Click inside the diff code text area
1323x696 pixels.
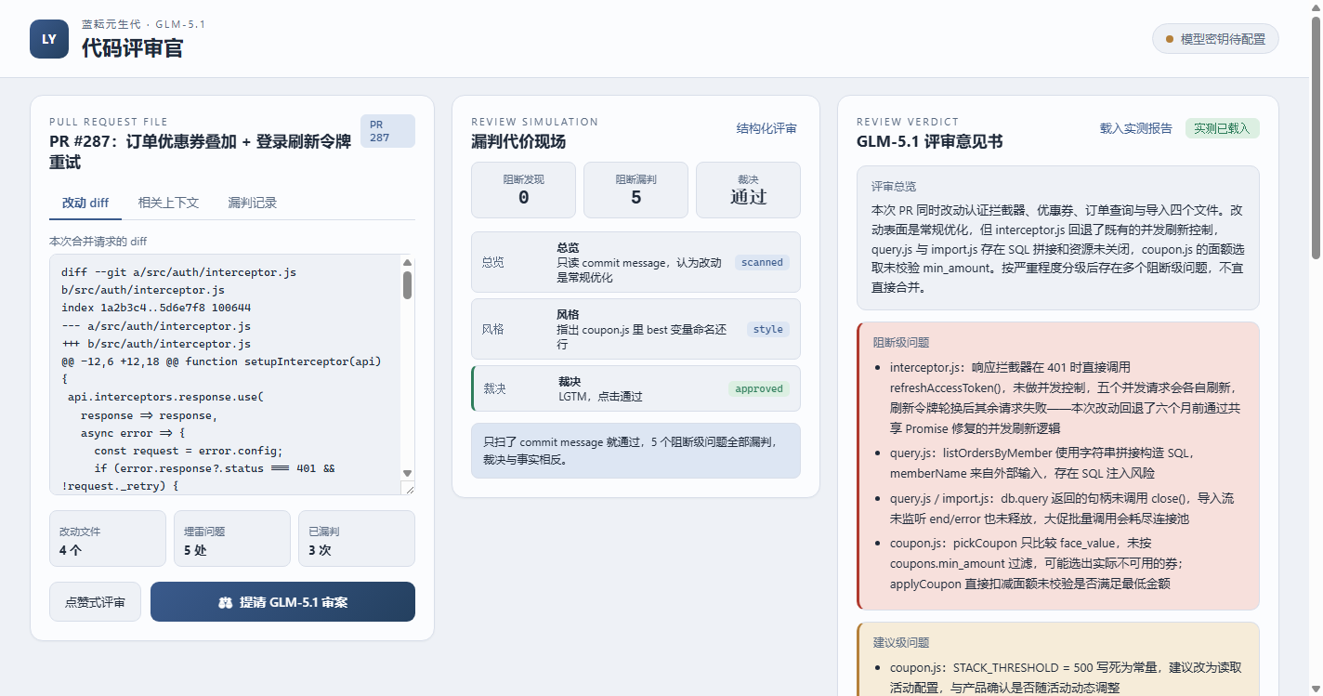pyautogui.click(x=225, y=374)
